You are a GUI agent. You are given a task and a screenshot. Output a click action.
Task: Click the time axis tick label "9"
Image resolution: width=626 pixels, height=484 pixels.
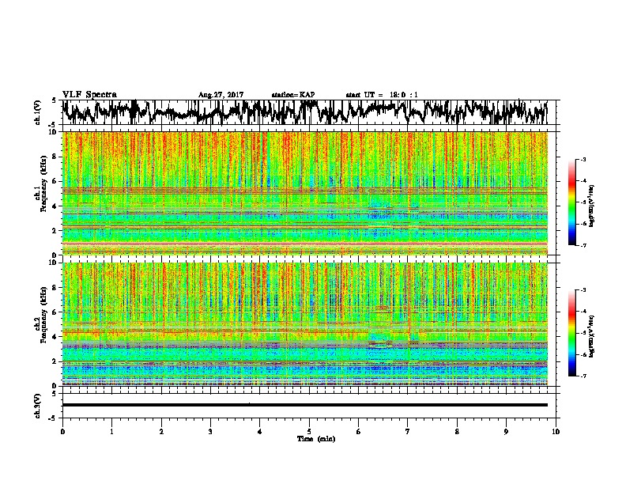click(506, 432)
